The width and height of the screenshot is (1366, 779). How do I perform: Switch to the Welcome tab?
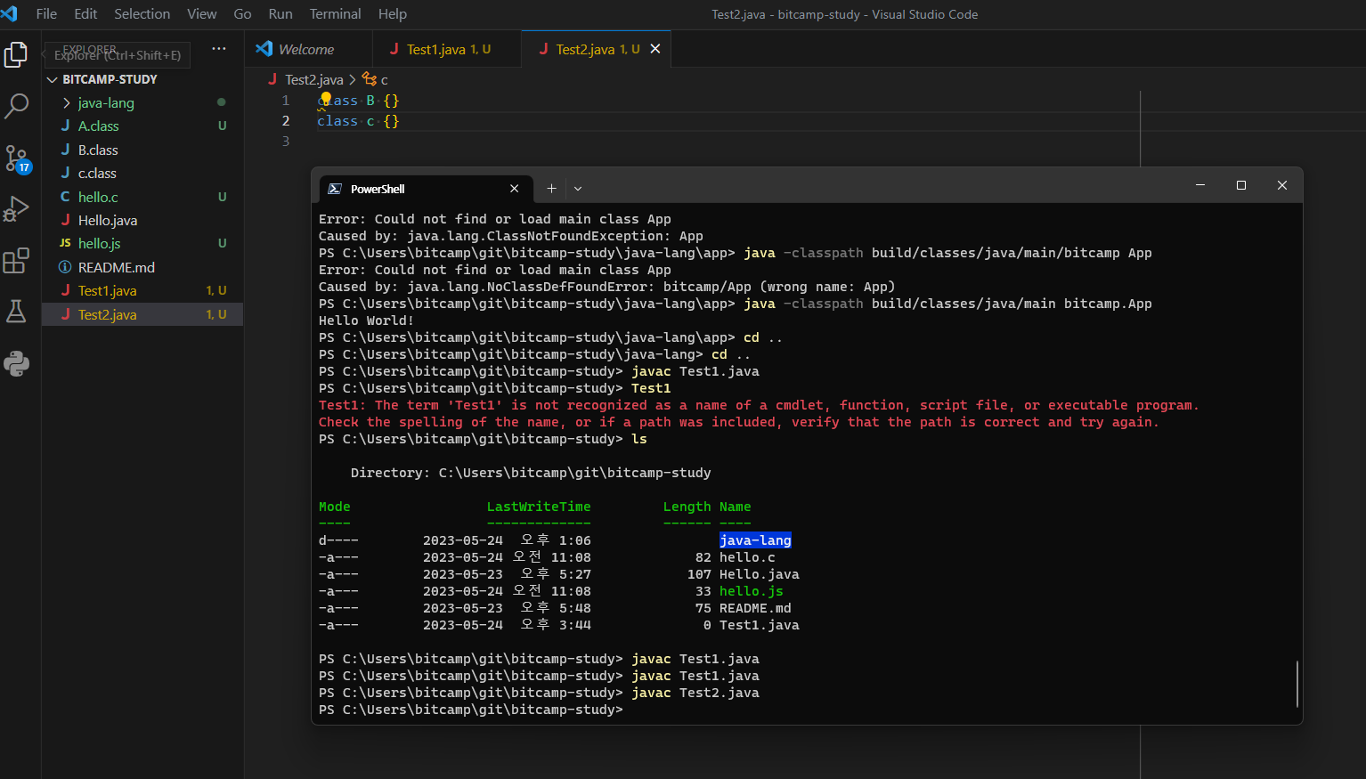[x=308, y=49]
